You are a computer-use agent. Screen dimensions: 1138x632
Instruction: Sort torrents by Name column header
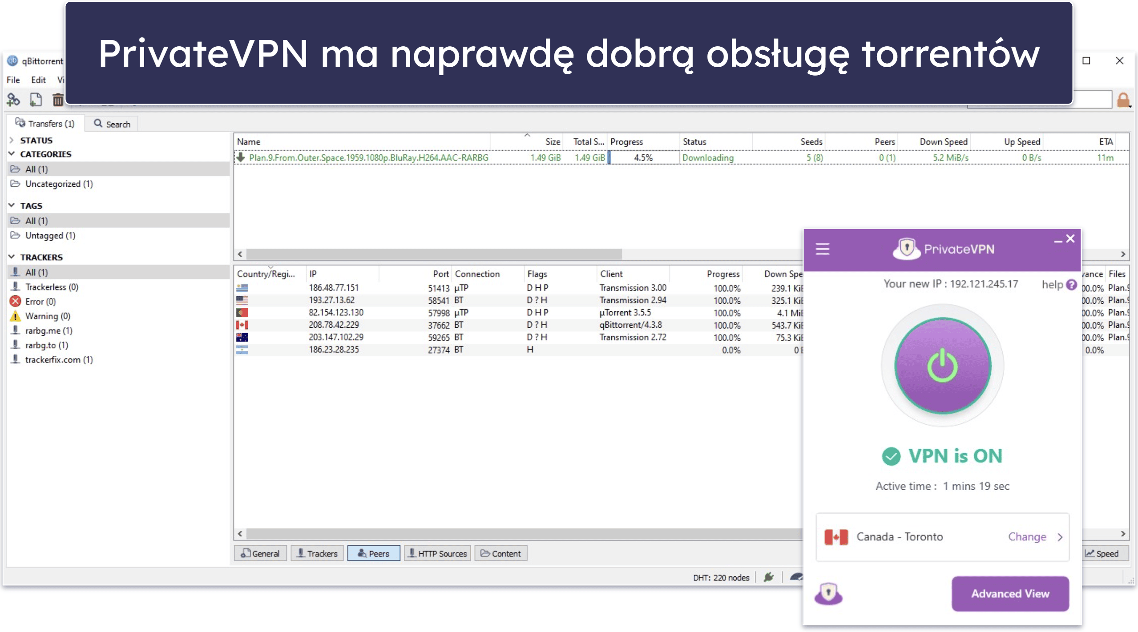(x=362, y=141)
